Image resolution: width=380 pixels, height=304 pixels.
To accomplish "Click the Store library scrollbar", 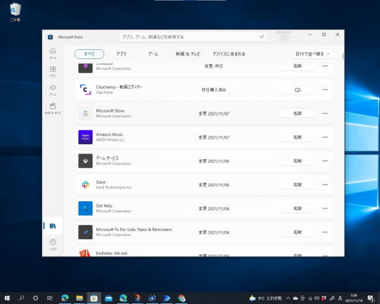I will pyautogui.click(x=343, y=56).
